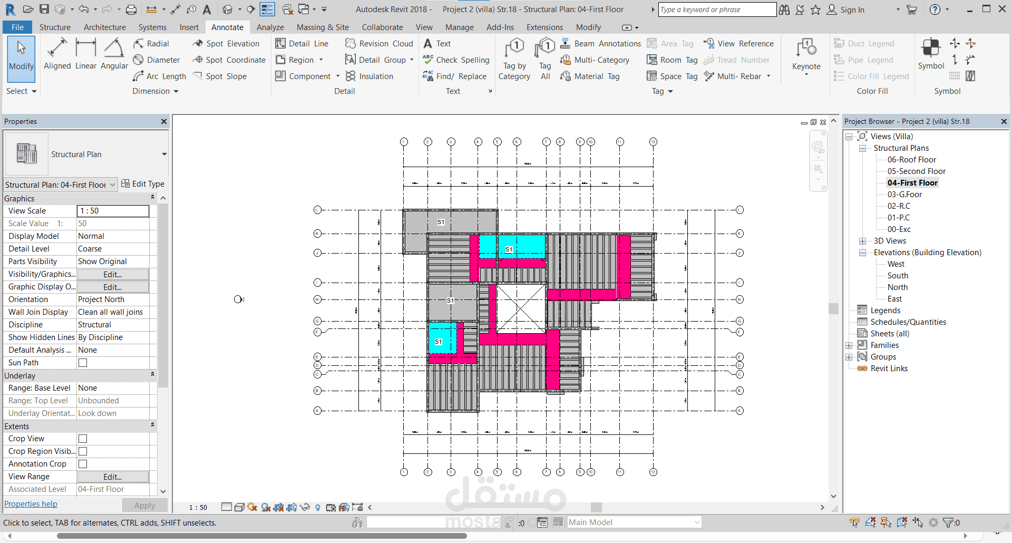The width and height of the screenshot is (1012, 543).
Task: Enable the Sun Path checkbox
Action: click(x=83, y=363)
